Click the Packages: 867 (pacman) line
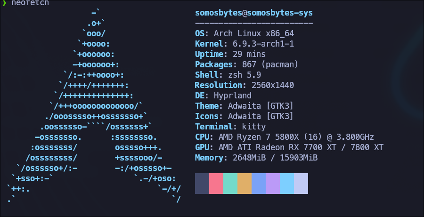Image resolution: width=424 pixels, height=217 pixels. coord(246,64)
